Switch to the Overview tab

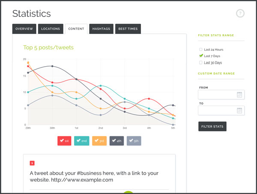24,29
